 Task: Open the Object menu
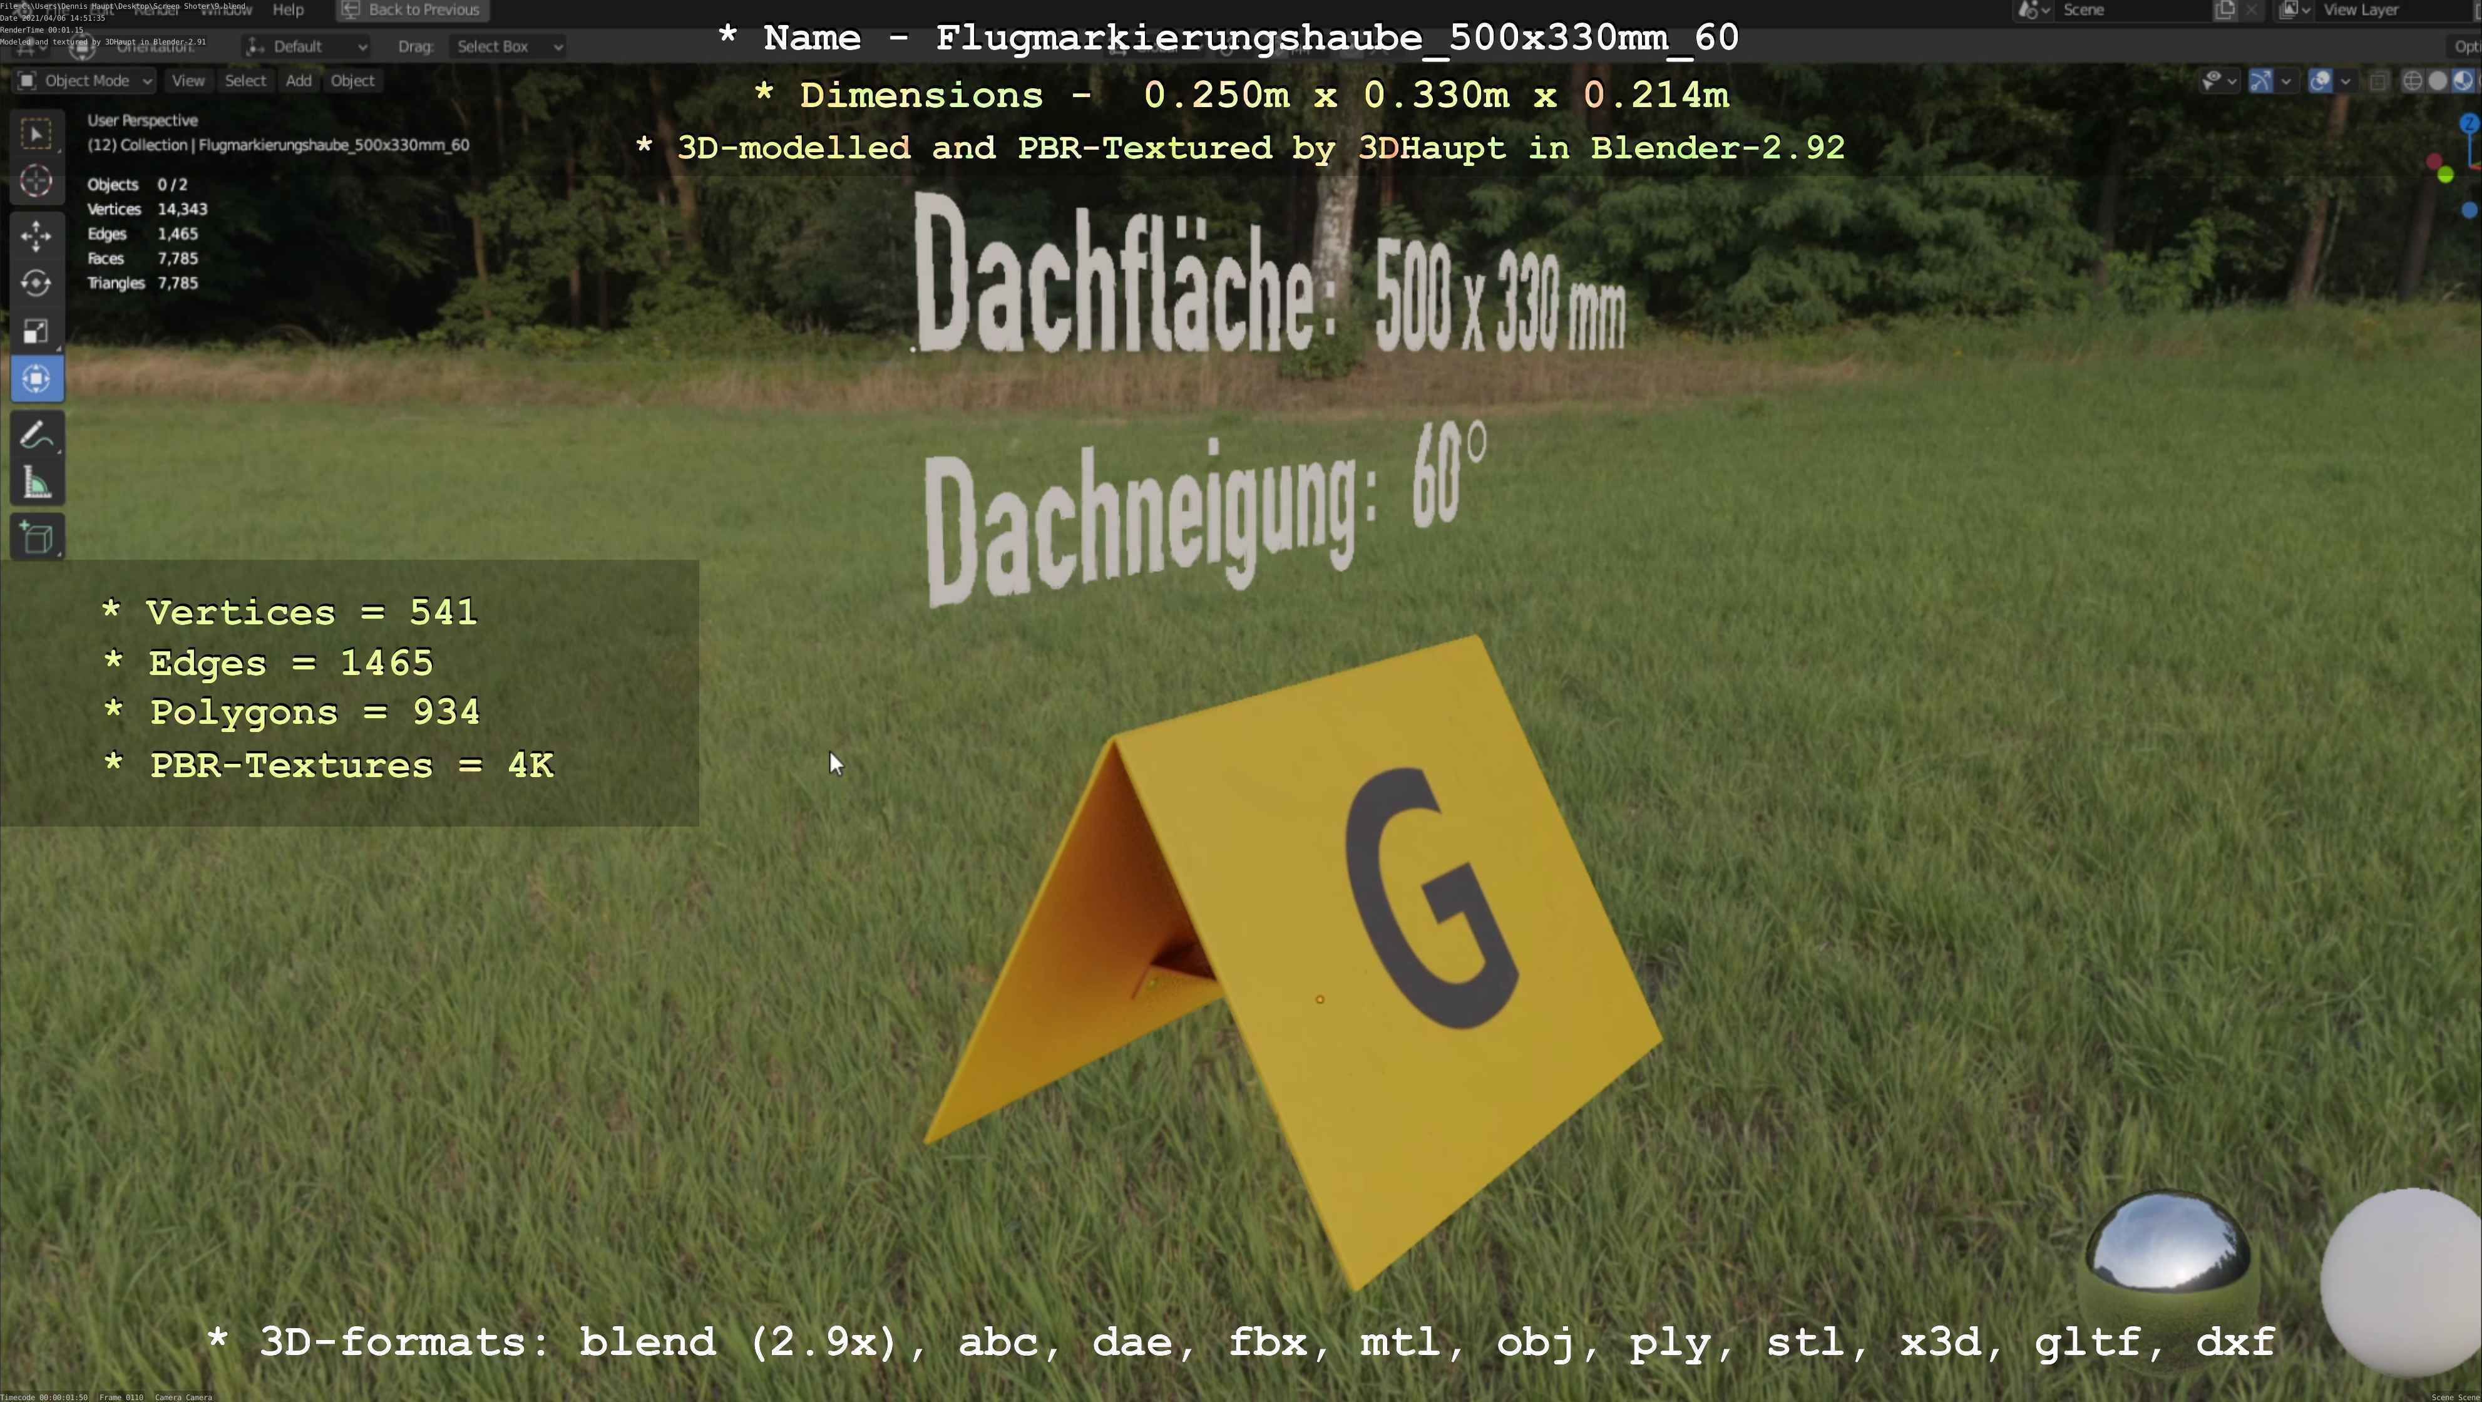pos(352,81)
